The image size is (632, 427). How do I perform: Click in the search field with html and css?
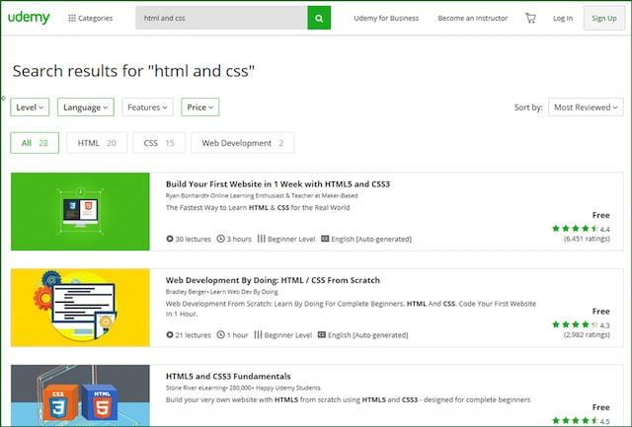[x=219, y=18]
